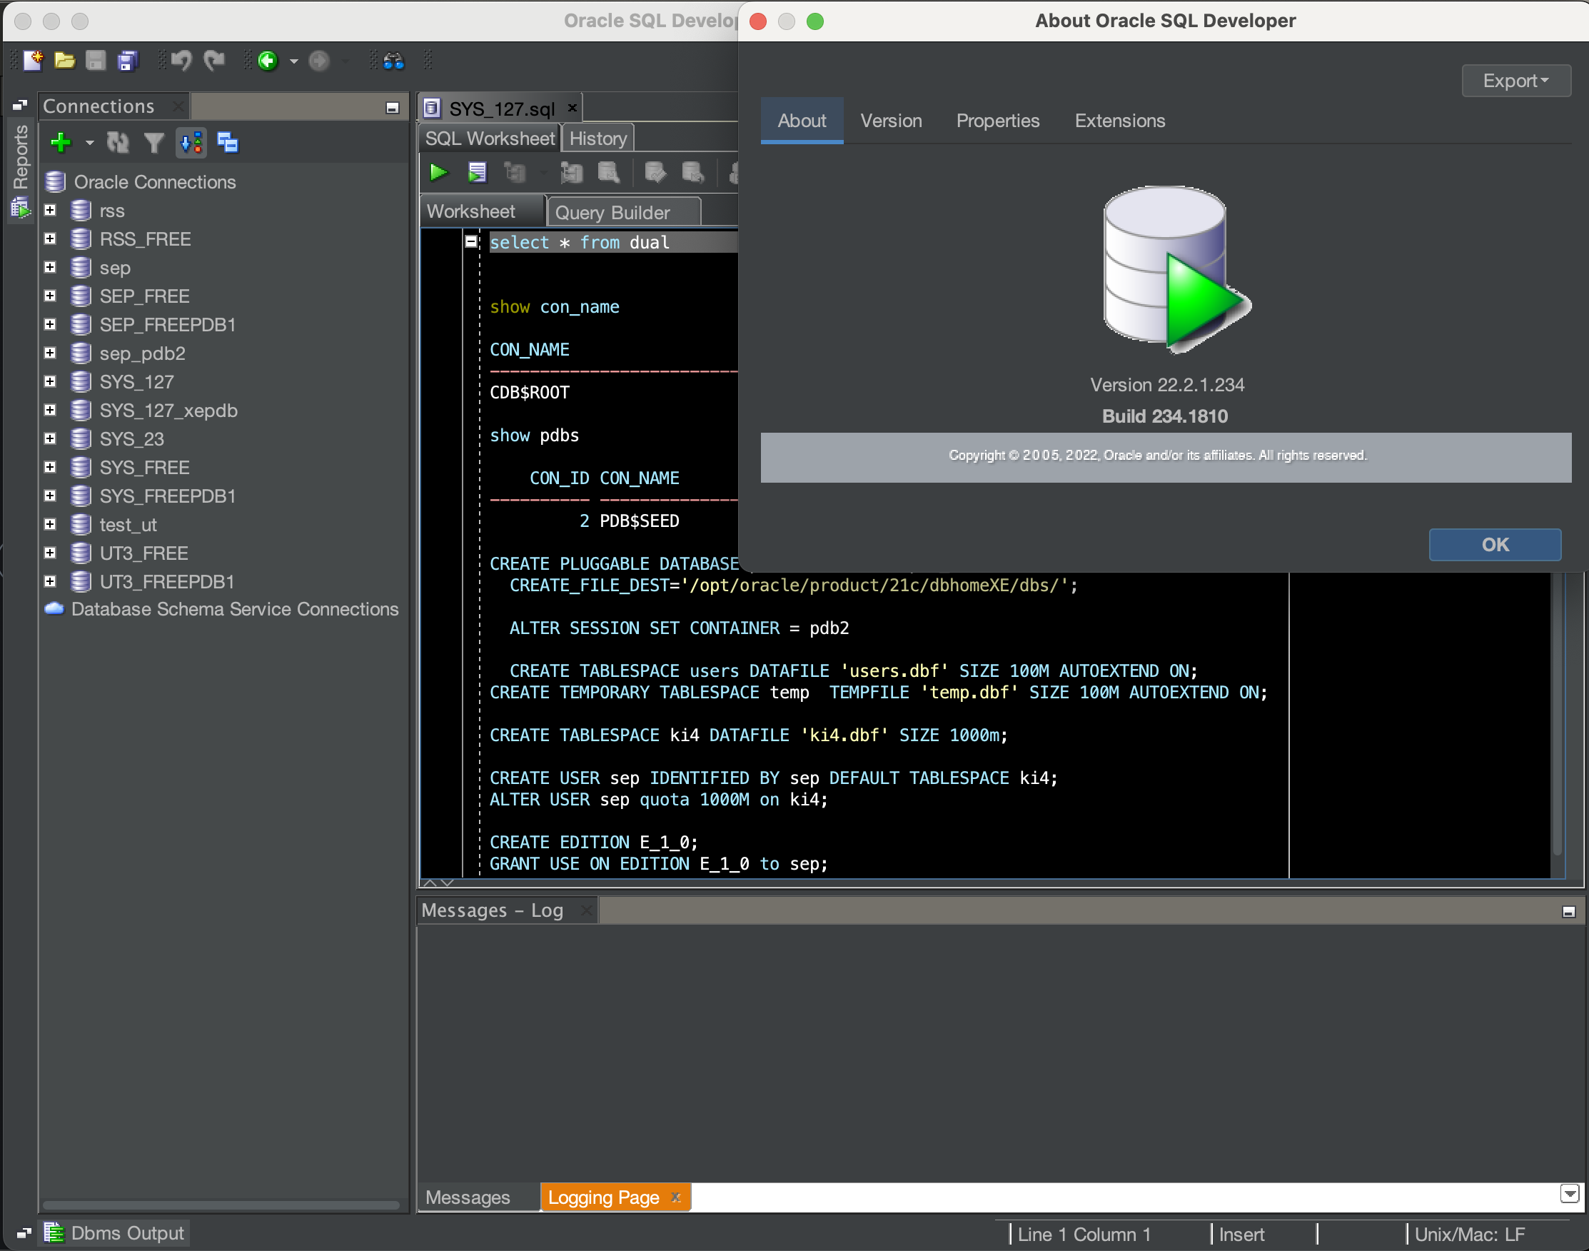Click the schema browser icon in Connections toolbar

tap(191, 143)
